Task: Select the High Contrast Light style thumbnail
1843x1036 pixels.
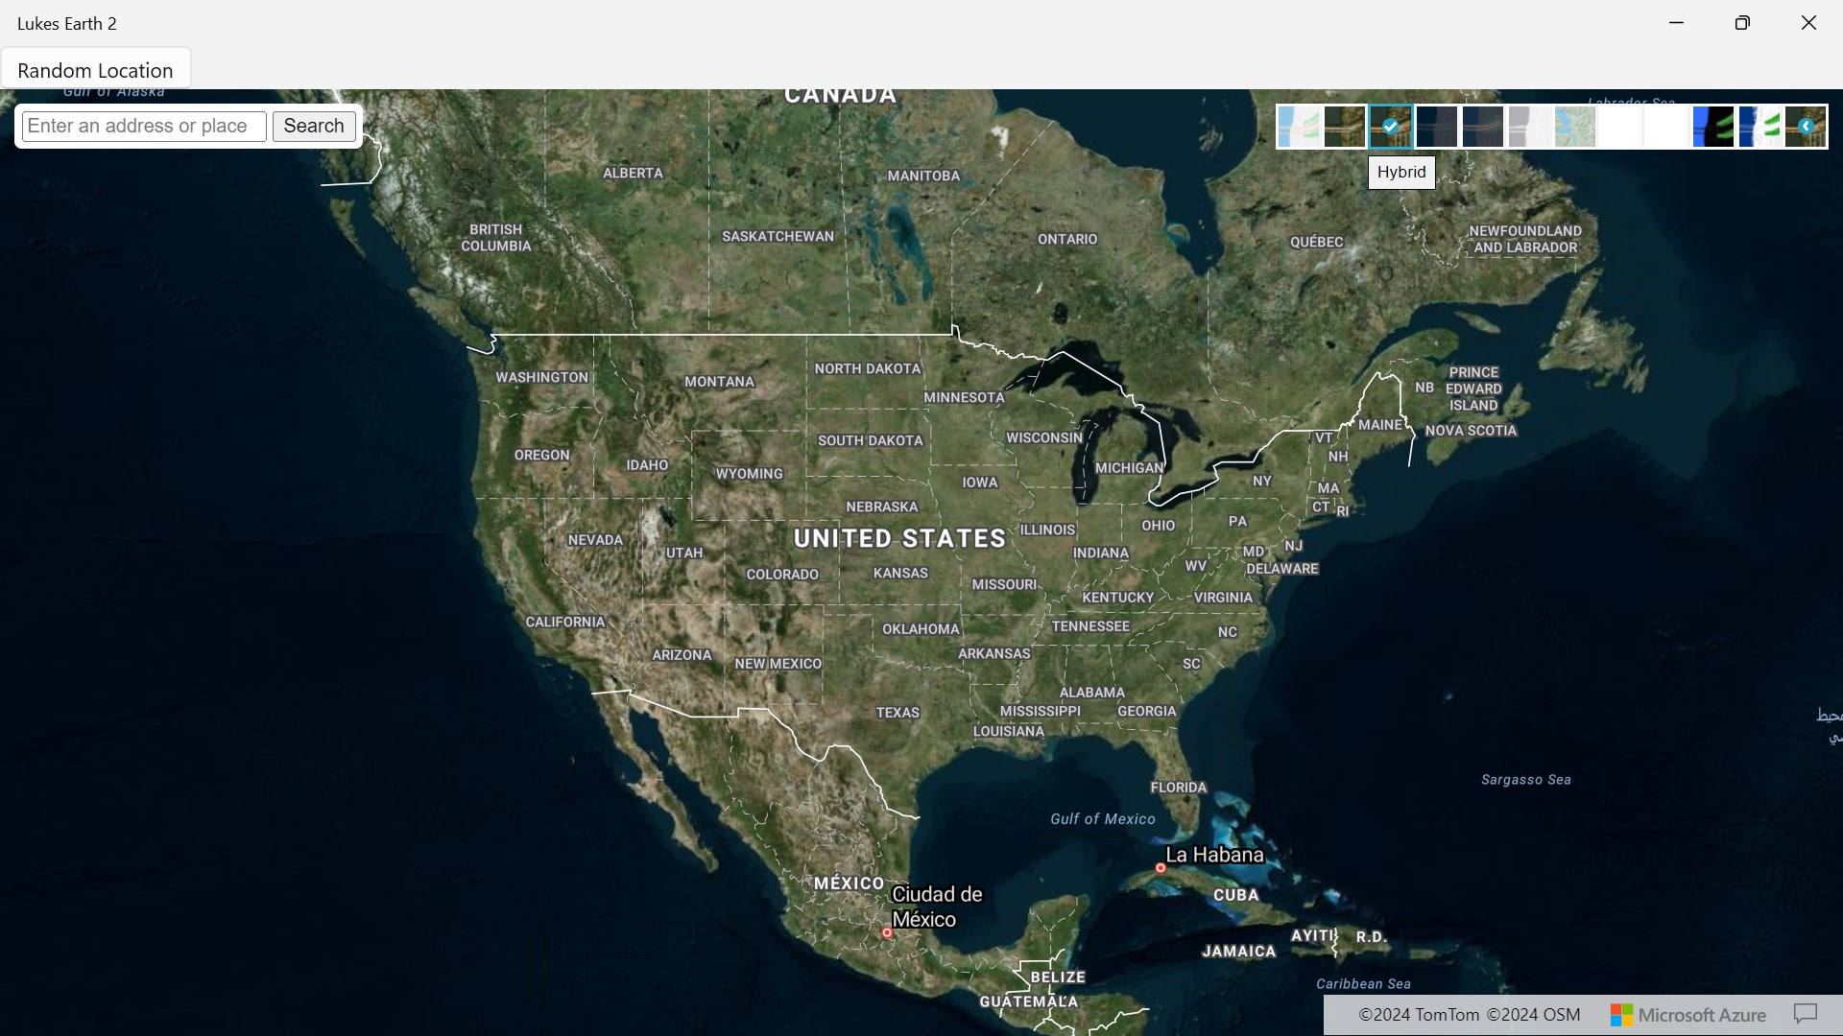Action: click(x=1759, y=127)
